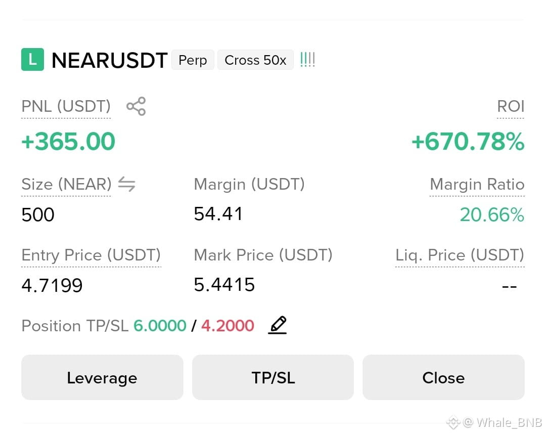Open the Leverage adjustment button
The image size is (546, 435).
coord(102,377)
